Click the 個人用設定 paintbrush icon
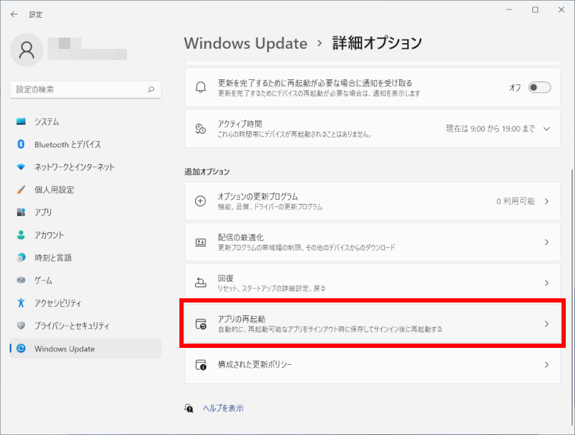This screenshot has width=575, height=435. [21, 190]
